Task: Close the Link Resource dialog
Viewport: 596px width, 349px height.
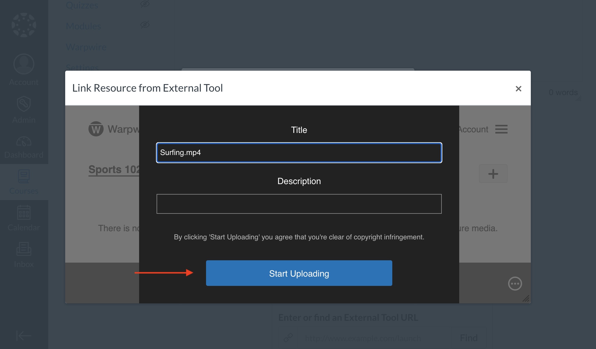Action: click(518, 89)
